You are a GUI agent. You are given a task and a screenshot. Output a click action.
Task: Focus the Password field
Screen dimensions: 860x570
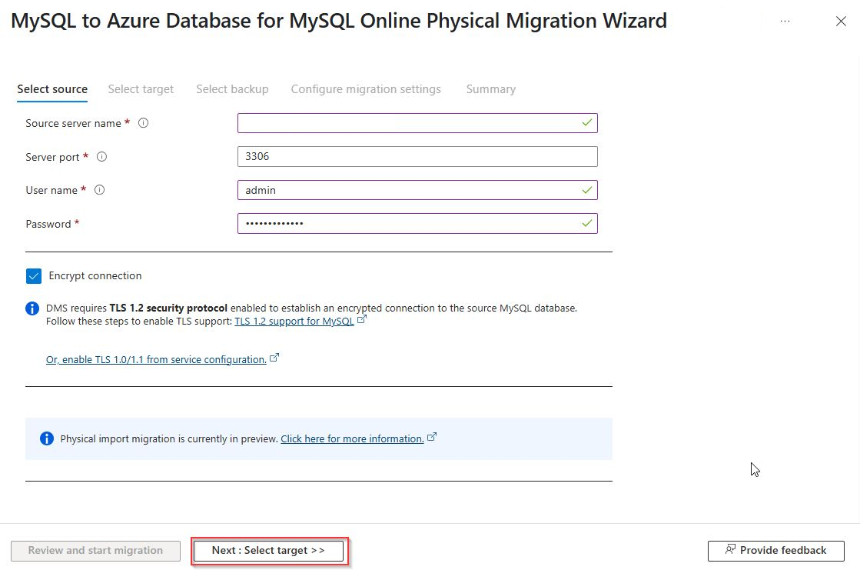[417, 224]
